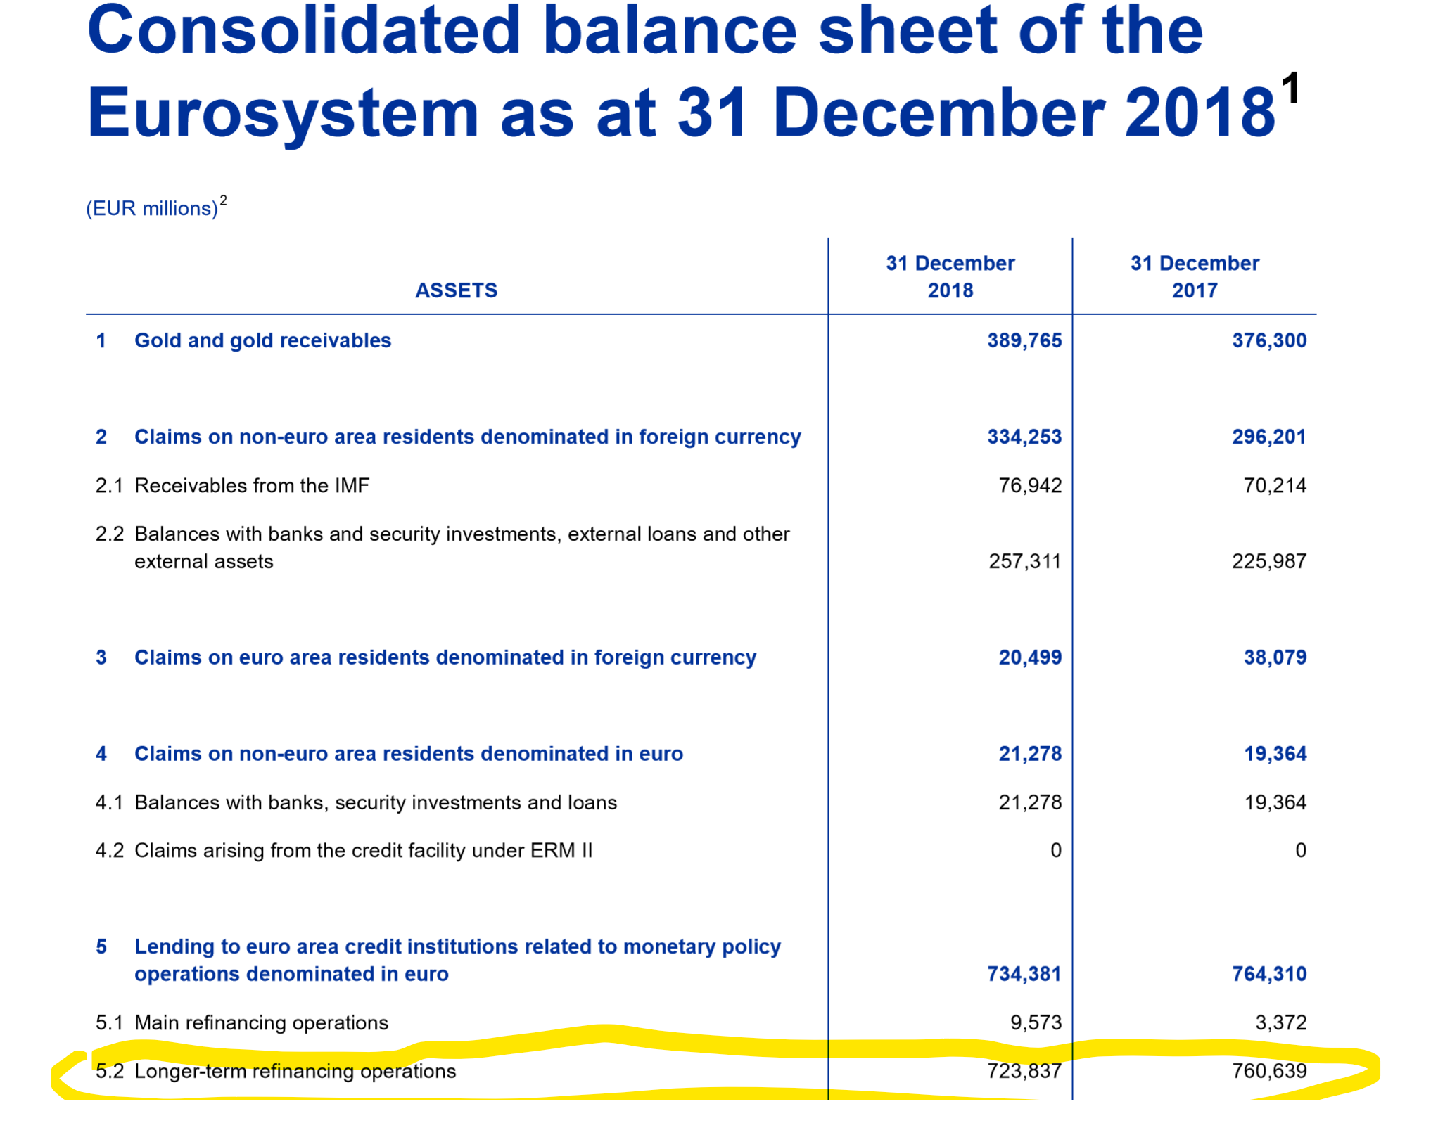Select Claims on non-euro area residents foreign currency heading

(x=467, y=437)
